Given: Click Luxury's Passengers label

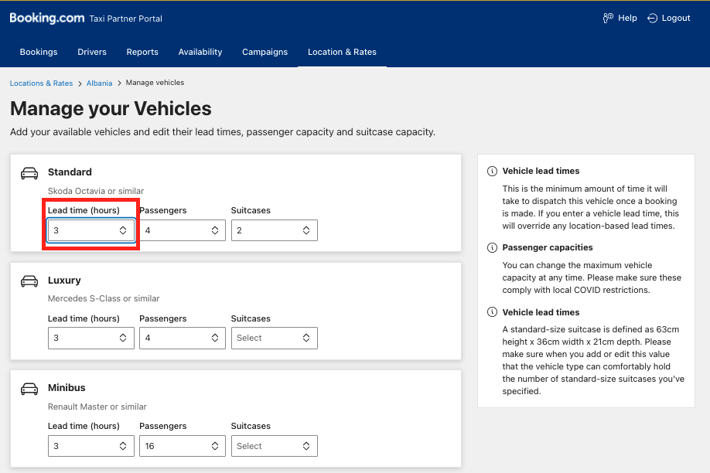Looking at the screenshot, I should (x=163, y=318).
